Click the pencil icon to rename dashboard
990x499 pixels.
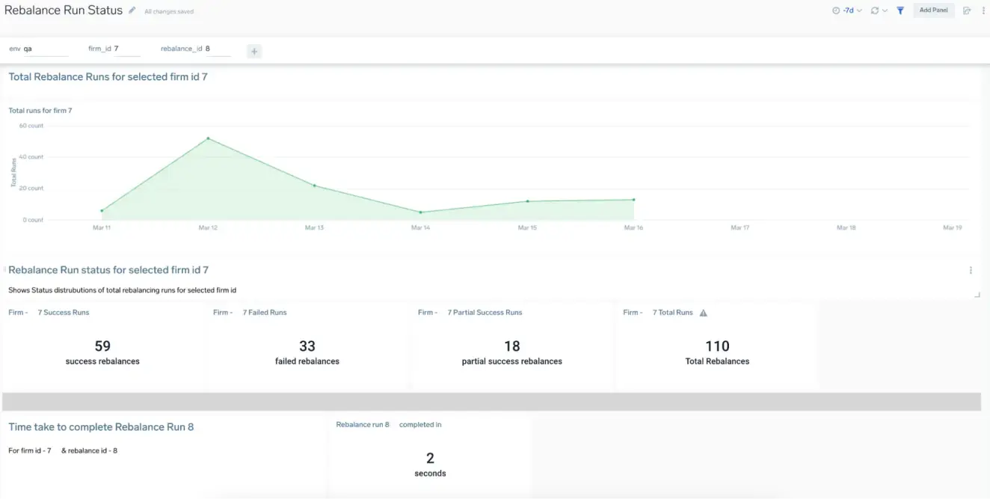tap(132, 10)
